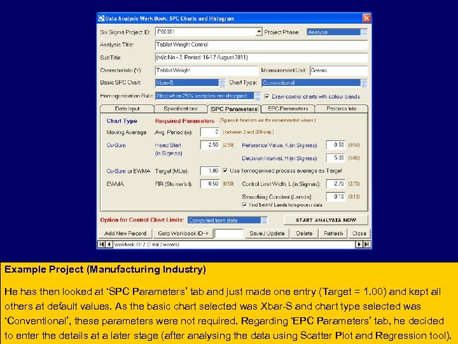This screenshot has height=344, width=458.
Task: Click the Refresh button
Action: click(x=333, y=233)
